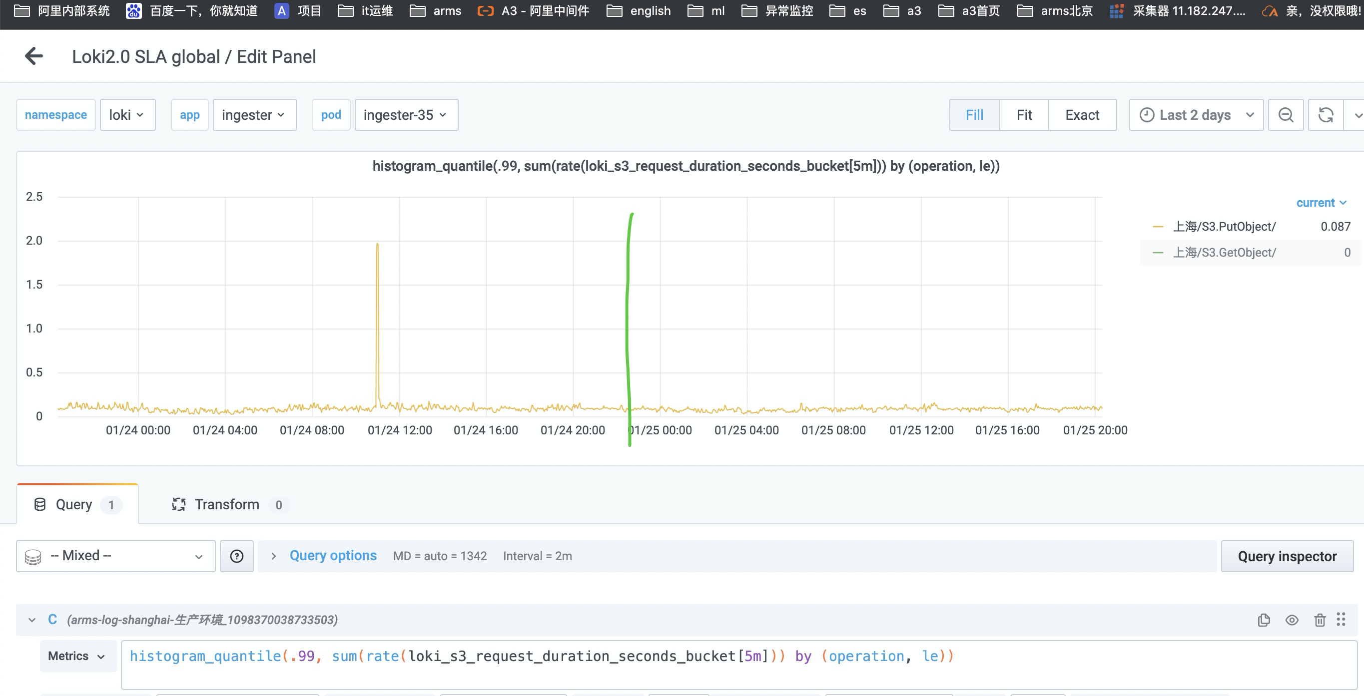Viewport: 1364px width, 696px height.
Task: Open the ingester-35 pod dropdown
Action: [406, 114]
